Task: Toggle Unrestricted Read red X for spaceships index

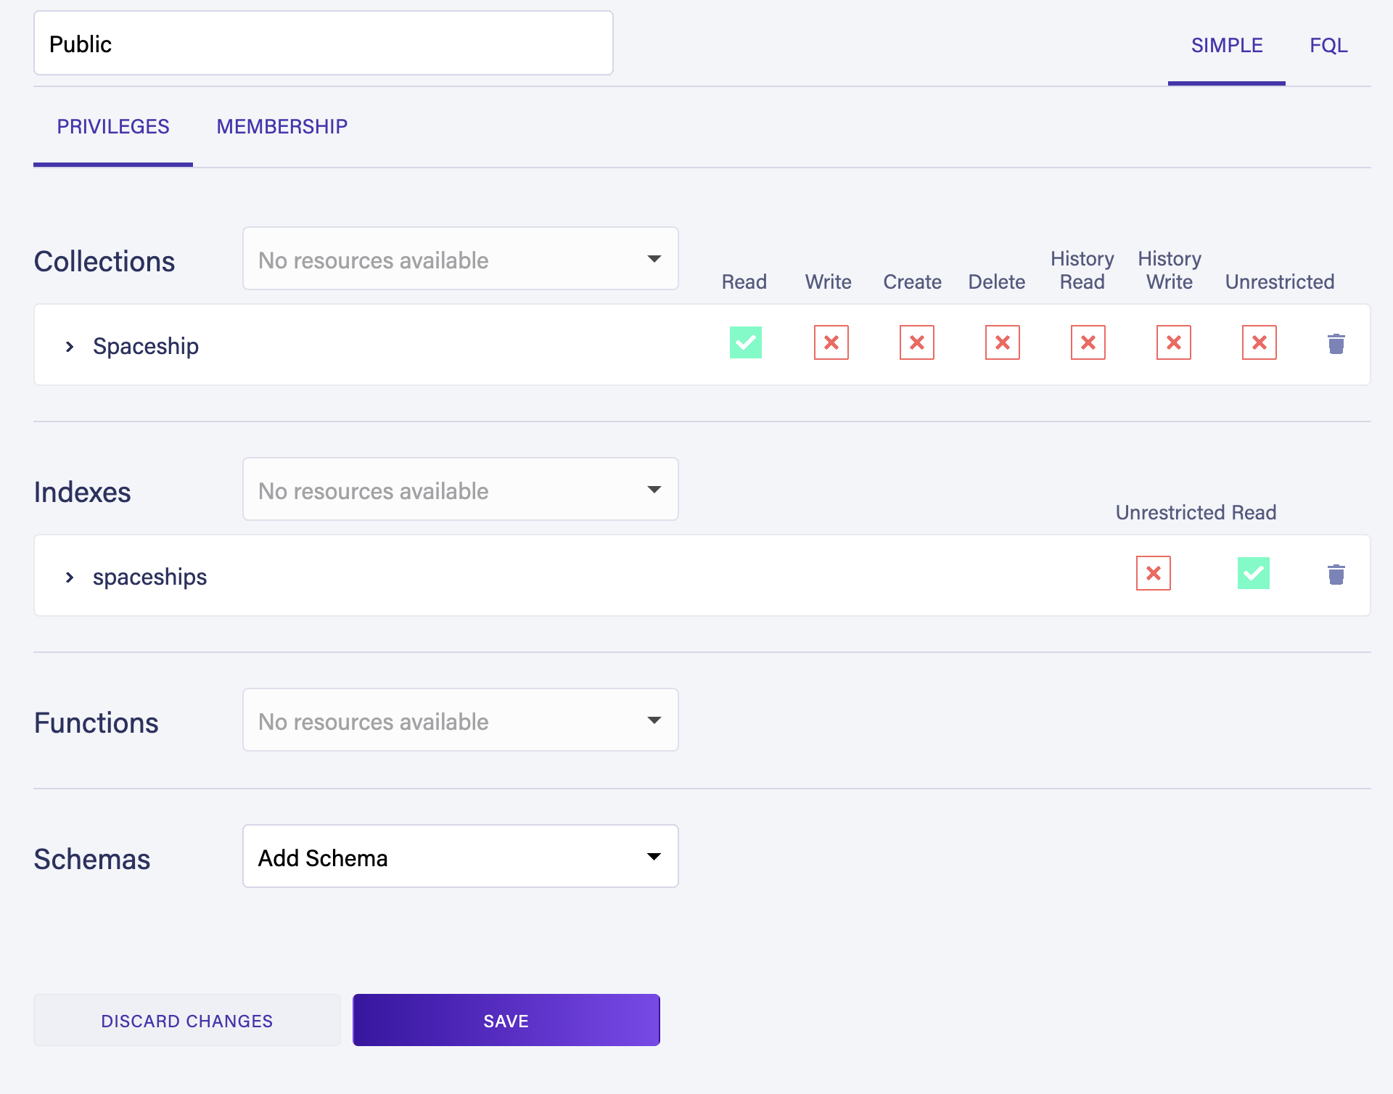Action: coord(1153,573)
